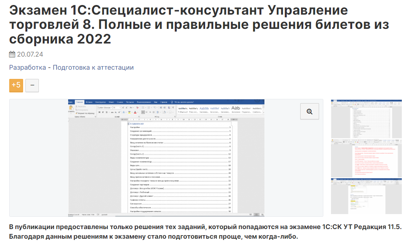The image size is (408, 246).
Task: Click the 'Оглавление' heading in large preview
Action: tap(135, 124)
